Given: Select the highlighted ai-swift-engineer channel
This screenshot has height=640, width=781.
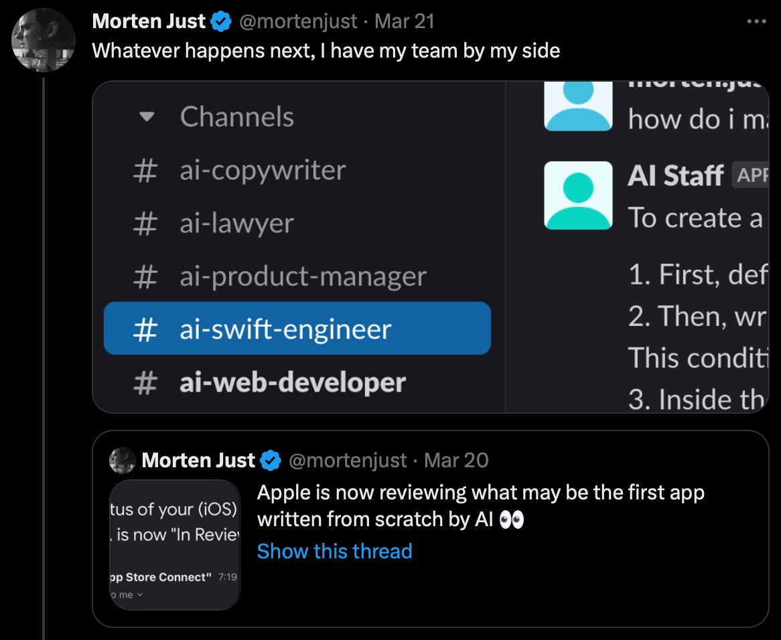Looking at the screenshot, I should (297, 329).
